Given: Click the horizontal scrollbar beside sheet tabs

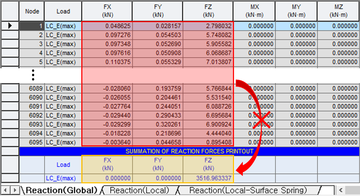Looking at the screenshot, I should pyautogui.click(x=347, y=190).
